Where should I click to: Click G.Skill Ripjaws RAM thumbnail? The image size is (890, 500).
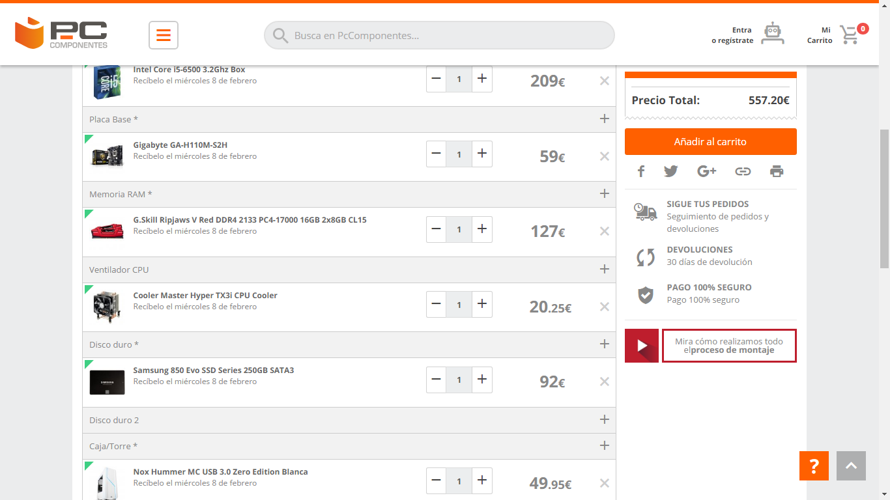(107, 231)
